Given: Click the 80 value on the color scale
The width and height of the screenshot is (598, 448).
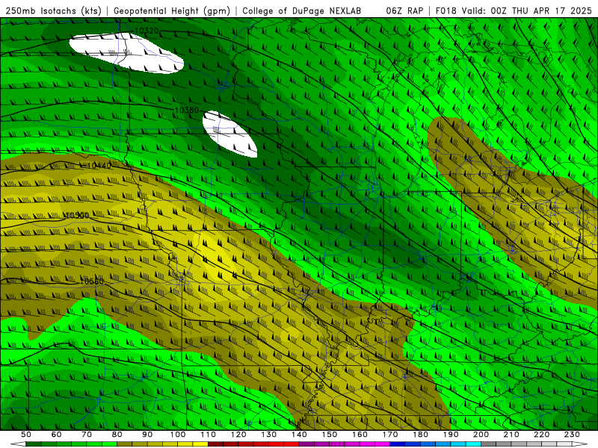Looking at the screenshot, I should pos(117,435).
